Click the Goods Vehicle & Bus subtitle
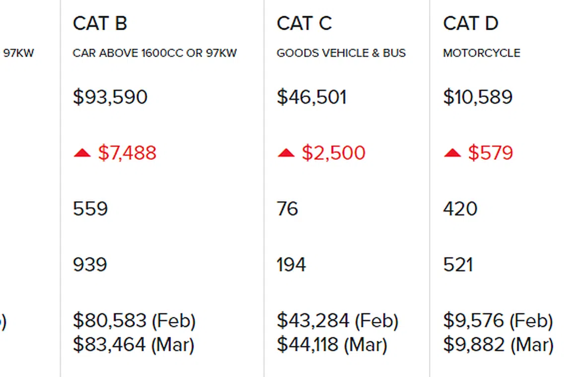This screenshot has height=377, width=566. [341, 53]
